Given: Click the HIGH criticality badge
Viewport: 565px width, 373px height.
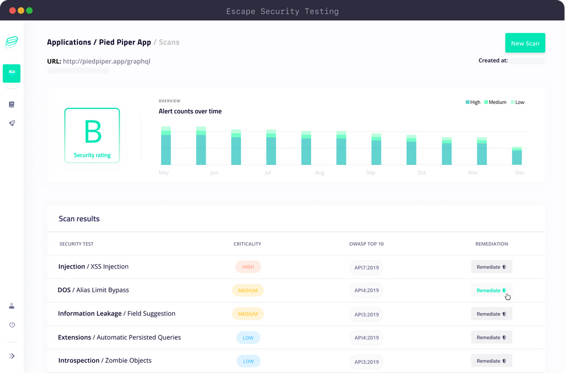Looking at the screenshot, I should point(248,267).
